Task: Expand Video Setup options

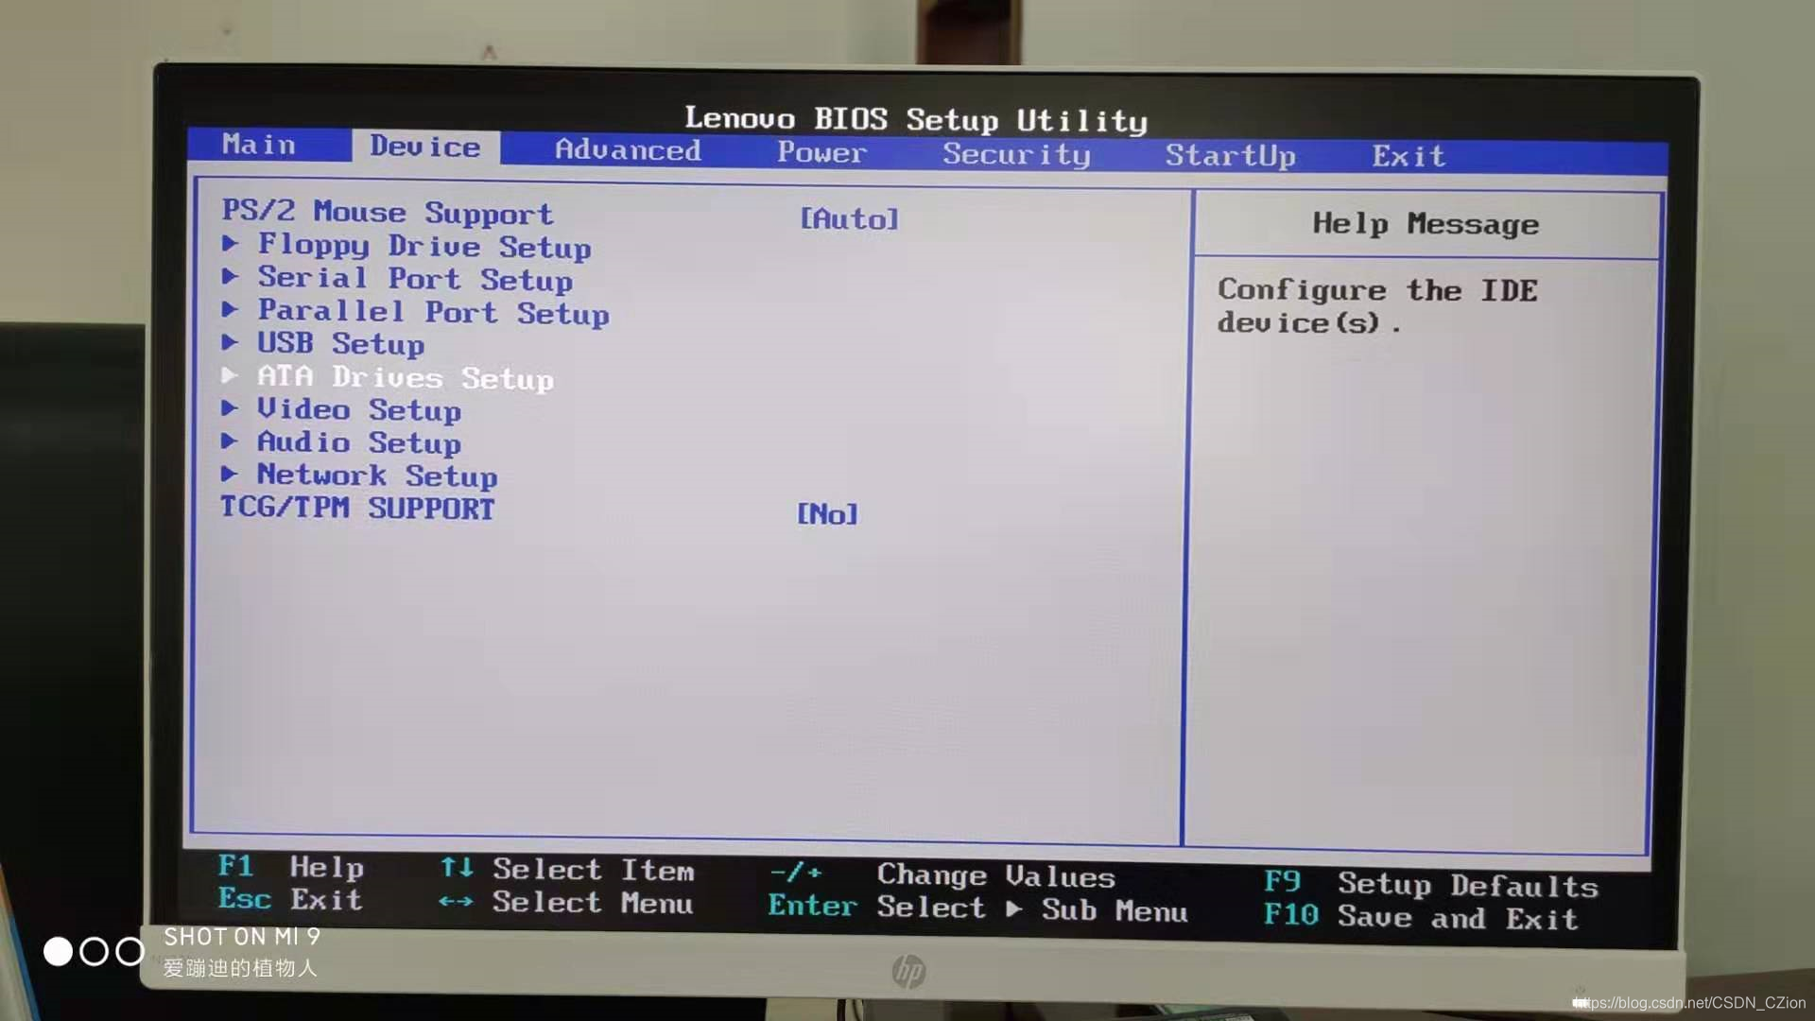Action: pyautogui.click(x=359, y=410)
